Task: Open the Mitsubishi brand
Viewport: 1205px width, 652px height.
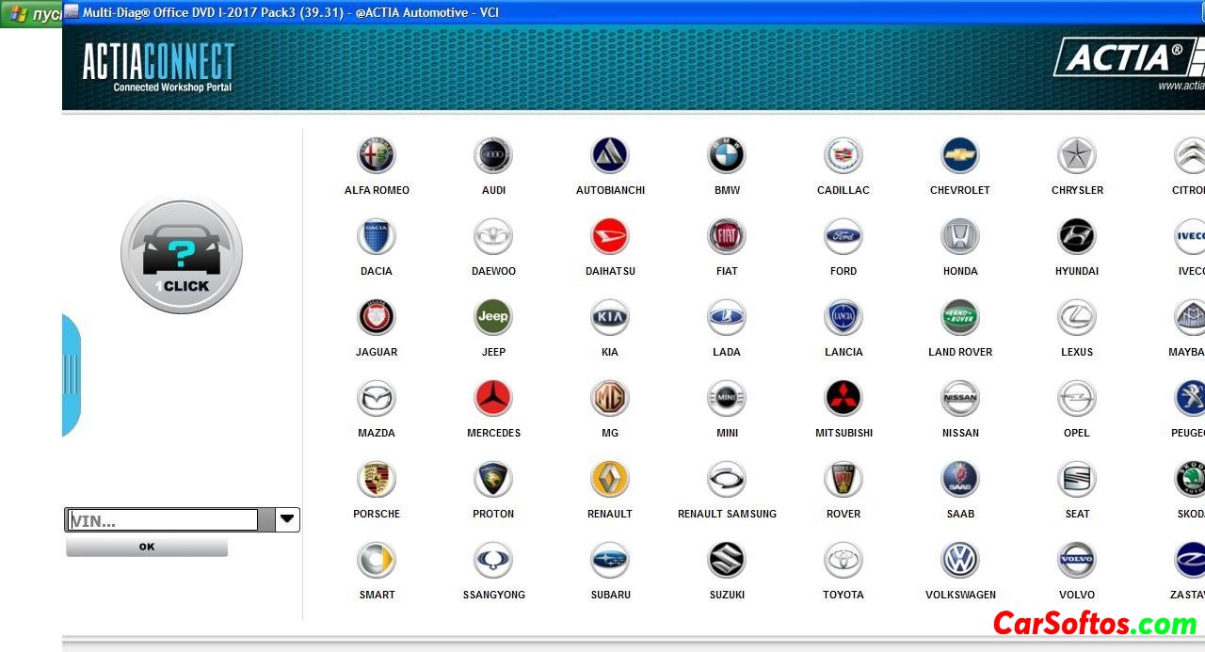Action: 843,399
